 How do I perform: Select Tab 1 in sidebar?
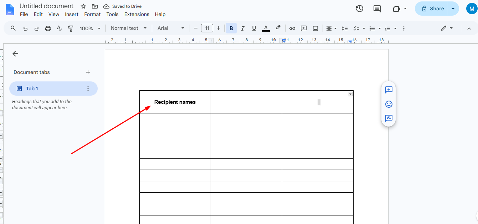click(53, 89)
